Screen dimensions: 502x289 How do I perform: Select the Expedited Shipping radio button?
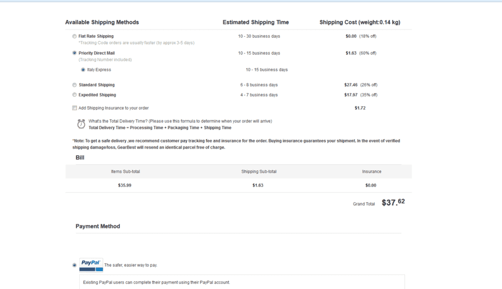[74, 95]
